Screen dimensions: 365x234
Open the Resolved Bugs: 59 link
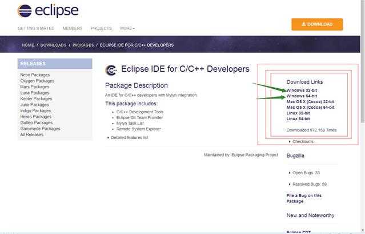coord(310,184)
